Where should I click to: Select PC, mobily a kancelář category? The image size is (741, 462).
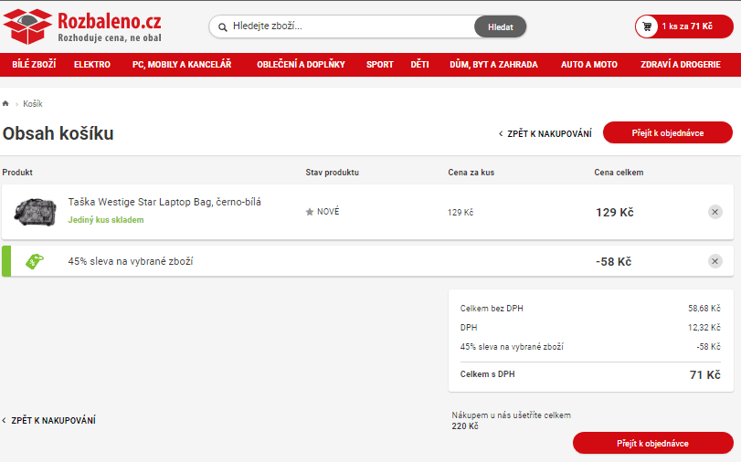tap(182, 65)
